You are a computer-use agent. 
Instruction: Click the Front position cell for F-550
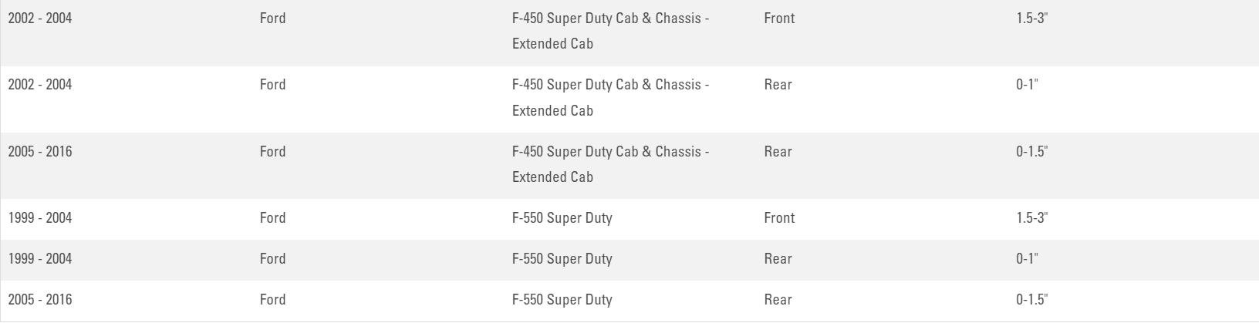click(x=779, y=218)
